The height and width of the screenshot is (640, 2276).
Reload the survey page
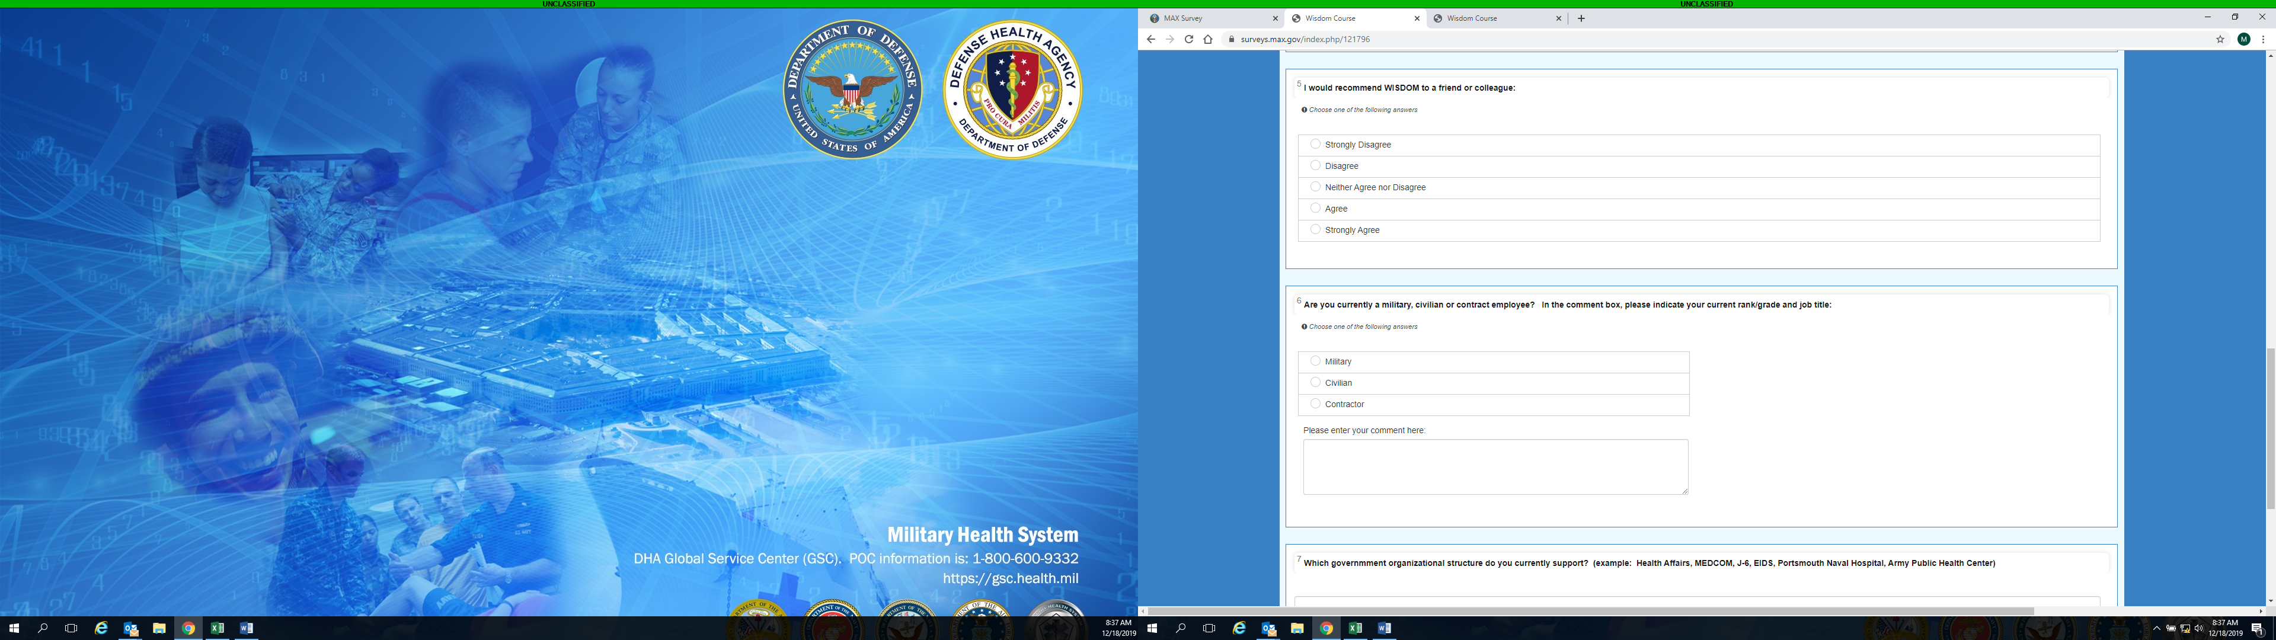pyautogui.click(x=1188, y=39)
